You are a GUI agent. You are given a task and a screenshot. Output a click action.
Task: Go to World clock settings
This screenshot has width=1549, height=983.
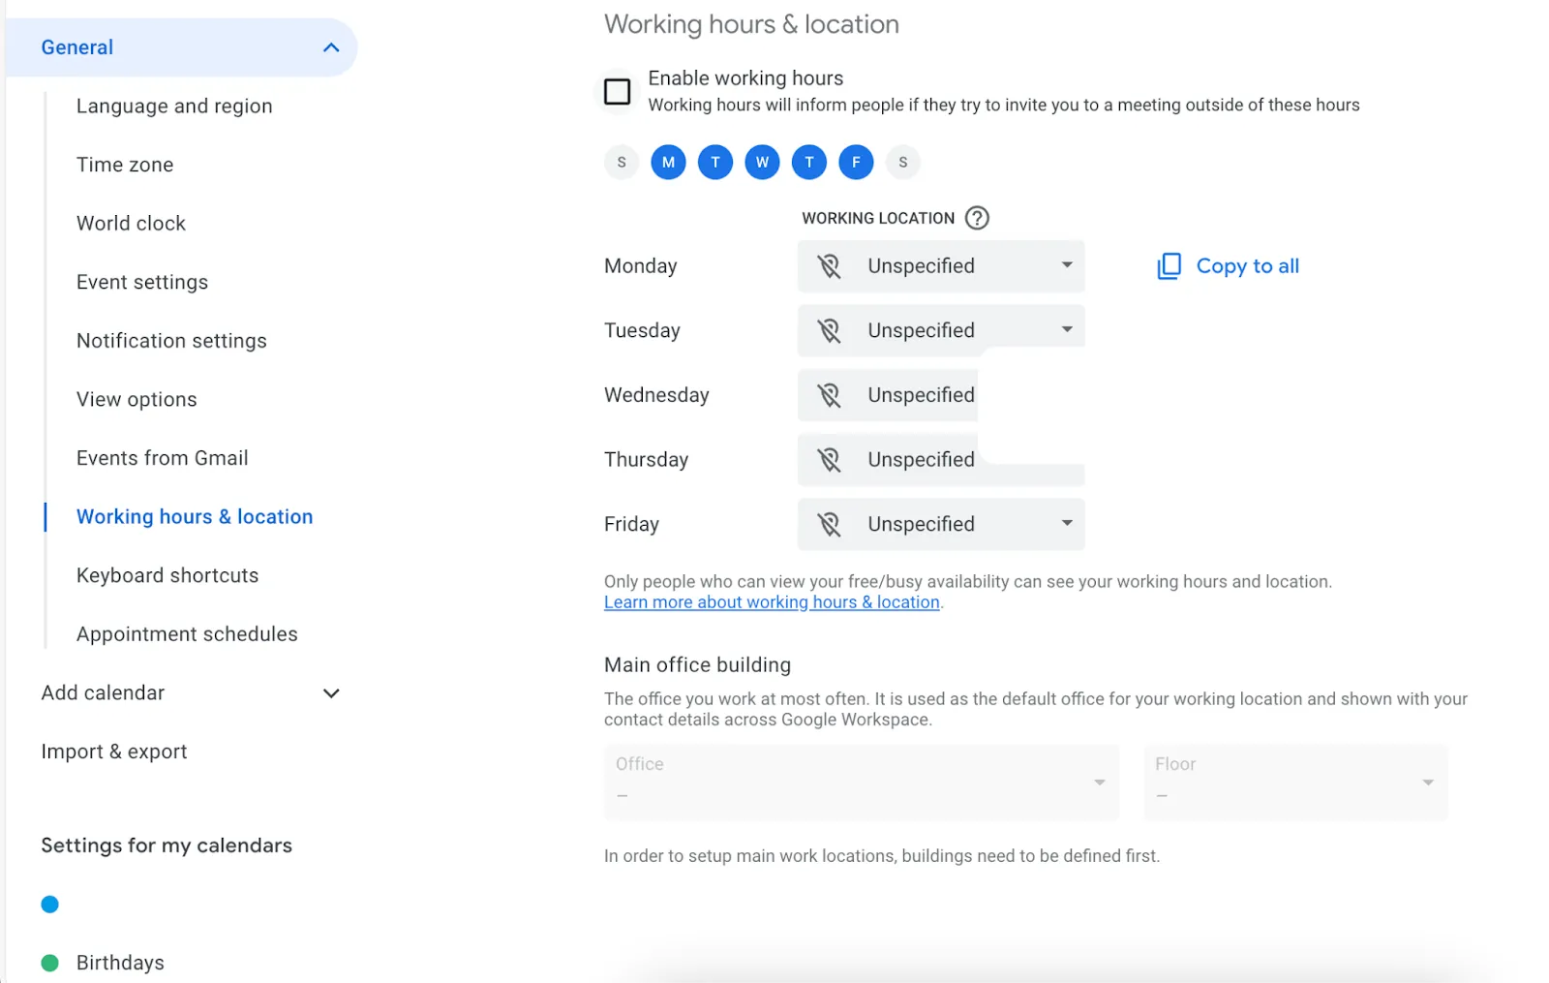(131, 224)
